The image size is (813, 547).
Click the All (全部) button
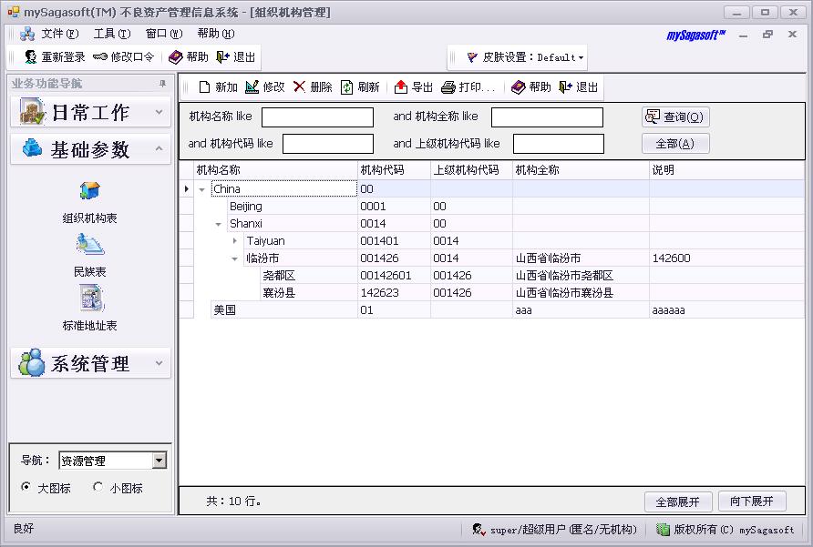tap(675, 144)
